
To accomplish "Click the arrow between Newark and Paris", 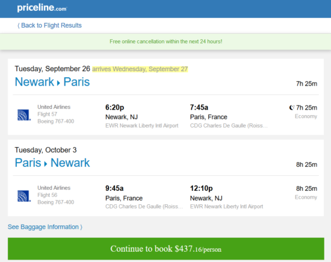I will coord(58,83).
